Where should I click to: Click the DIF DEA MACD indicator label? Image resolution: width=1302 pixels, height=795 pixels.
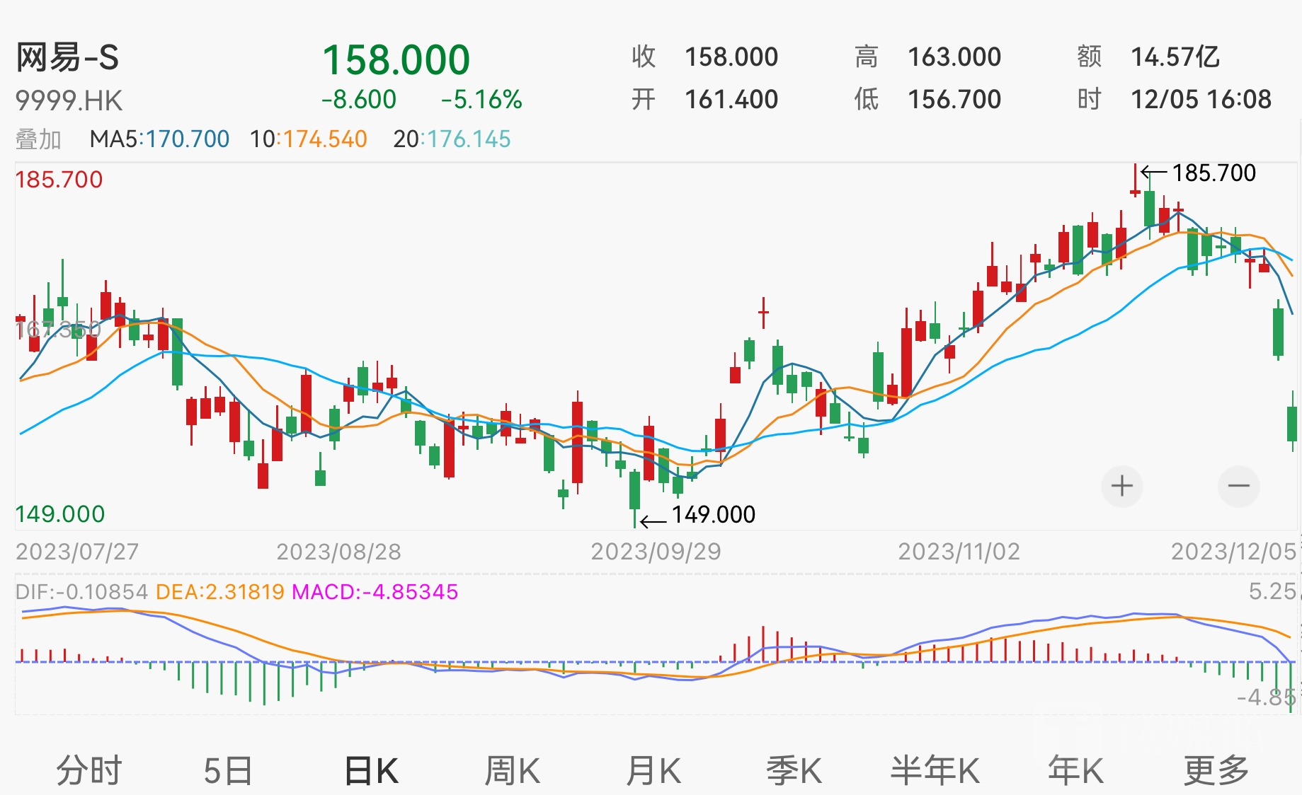pyautogui.click(x=236, y=592)
